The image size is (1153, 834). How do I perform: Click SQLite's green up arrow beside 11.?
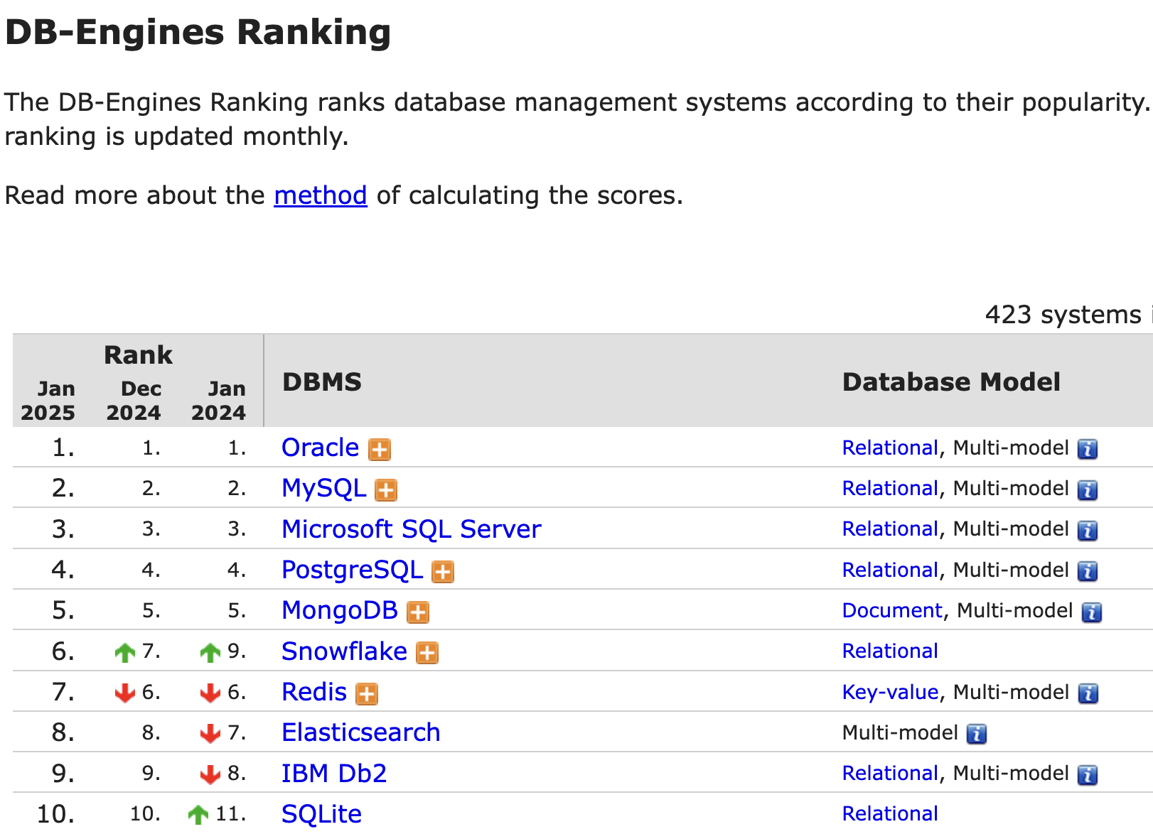click(x=198, y=815)
